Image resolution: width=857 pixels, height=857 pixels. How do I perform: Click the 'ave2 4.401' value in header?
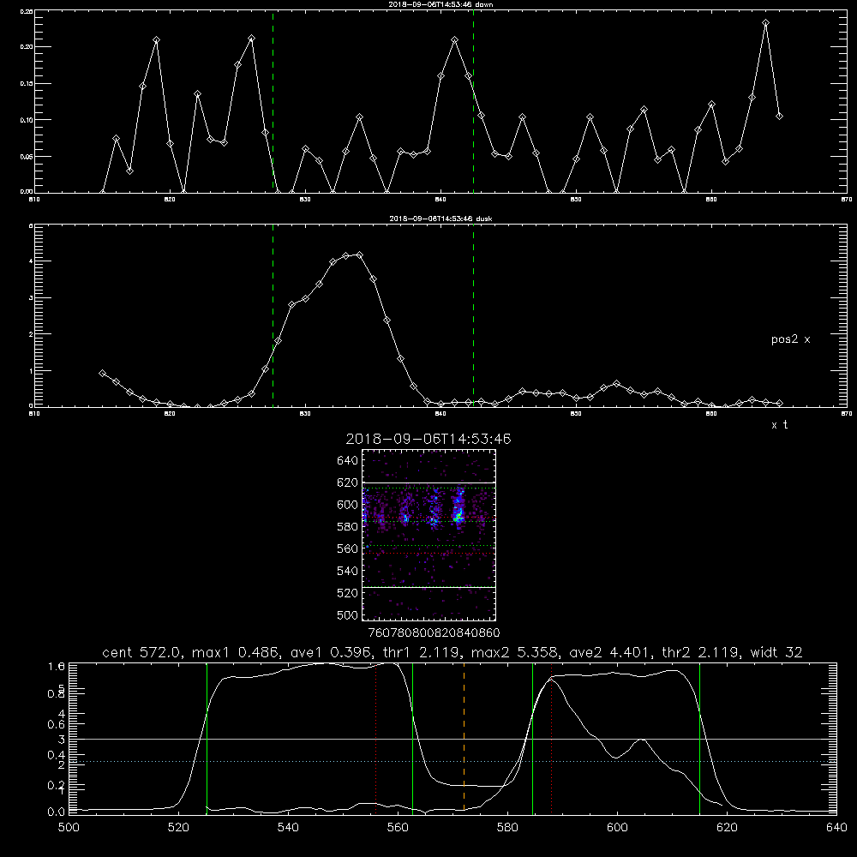pos(608,652)
